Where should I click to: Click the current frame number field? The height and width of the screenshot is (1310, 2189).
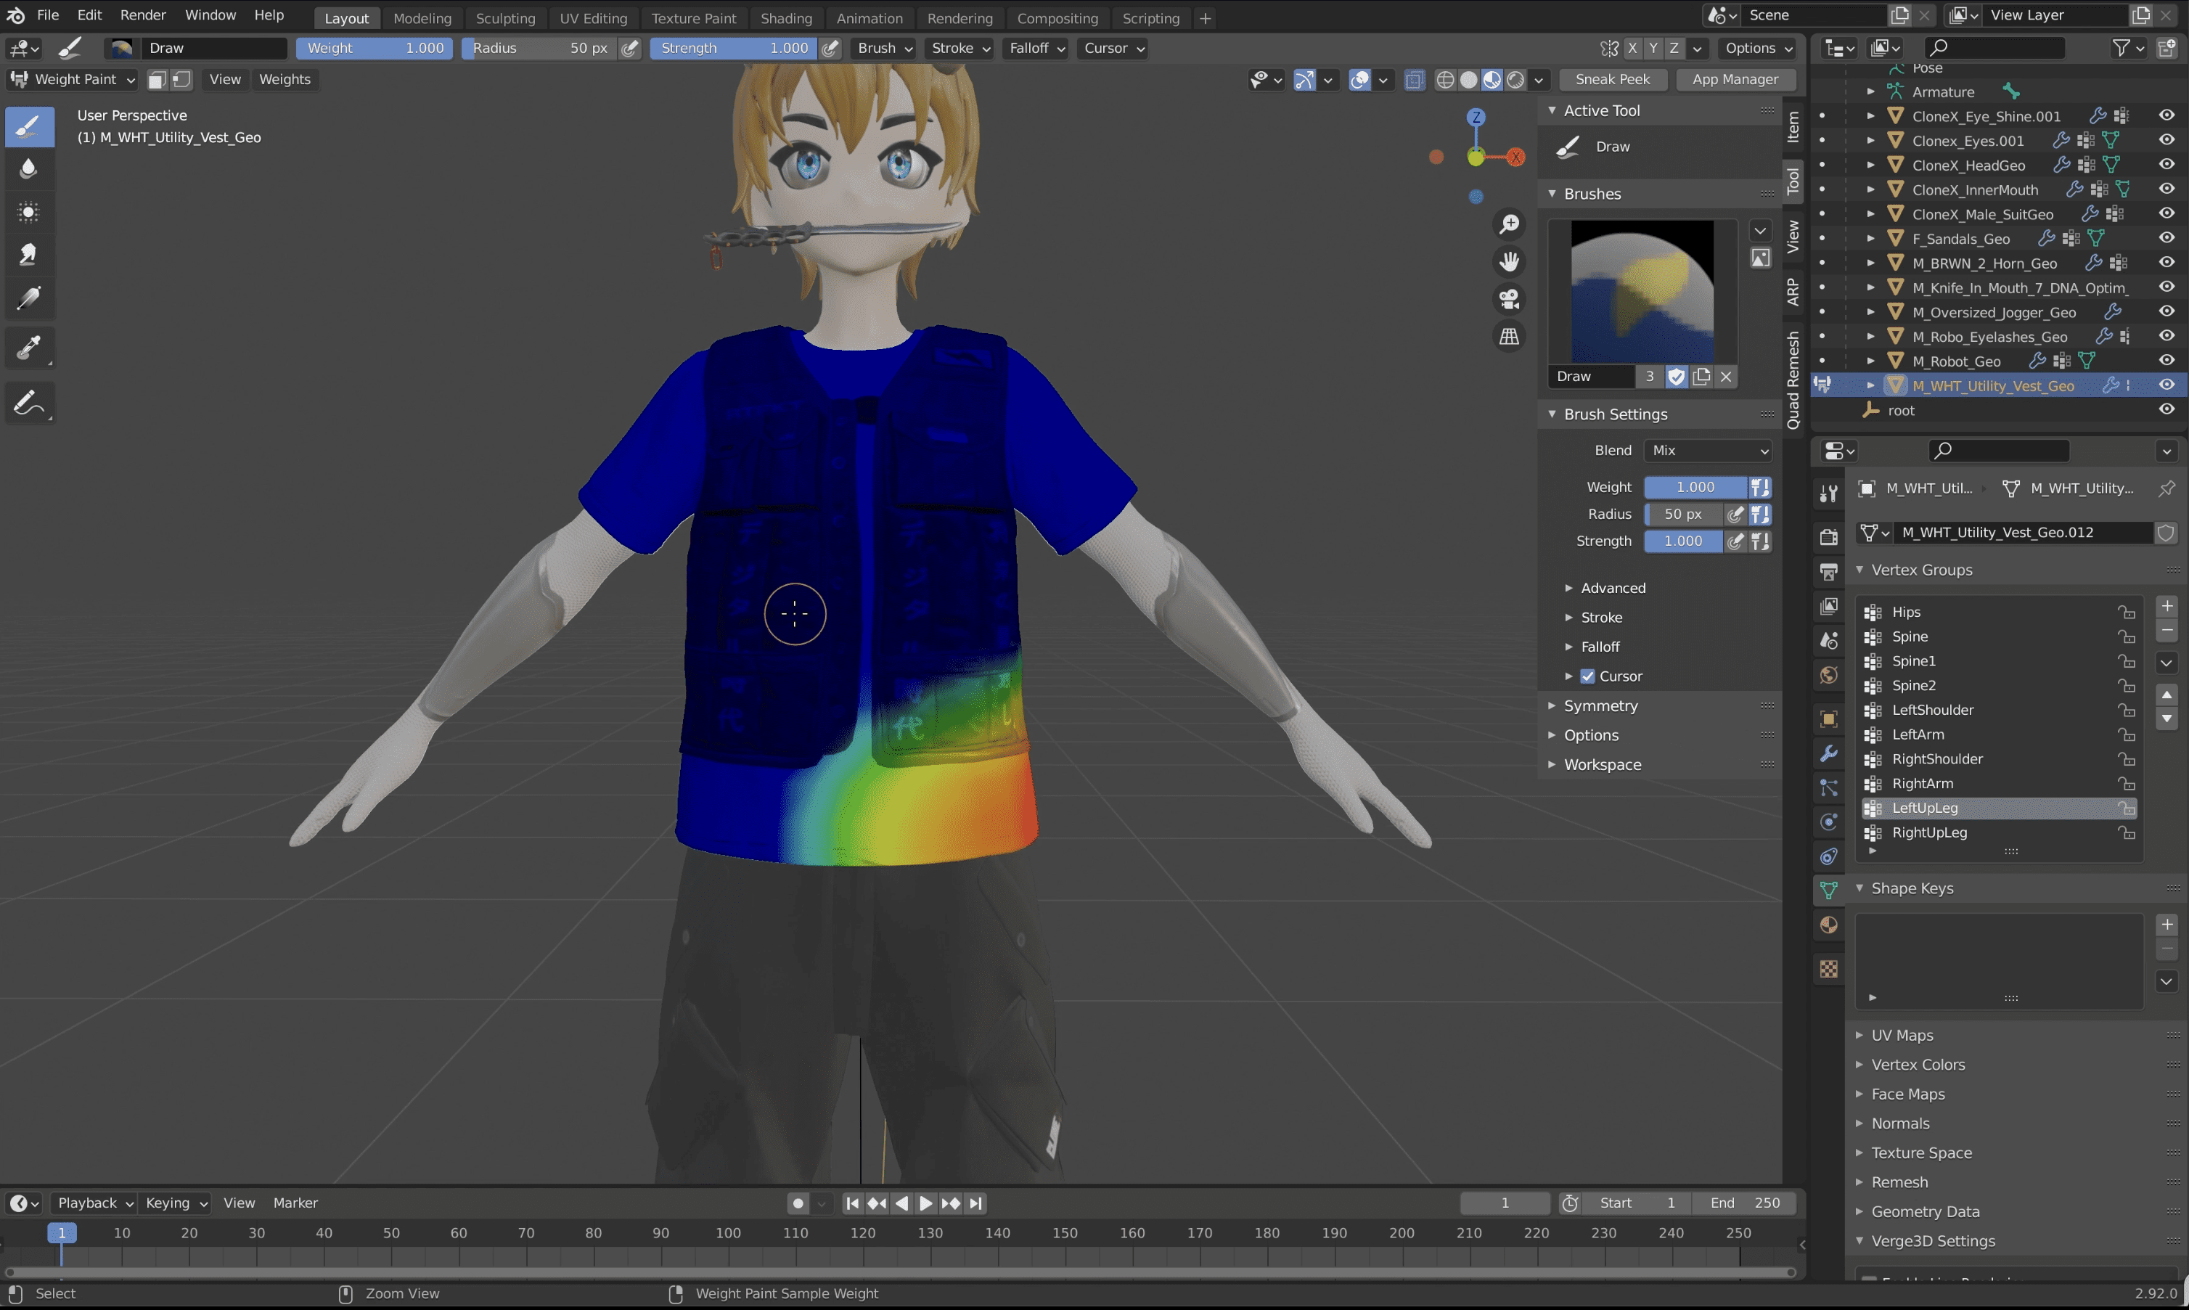point(1504,1203)
